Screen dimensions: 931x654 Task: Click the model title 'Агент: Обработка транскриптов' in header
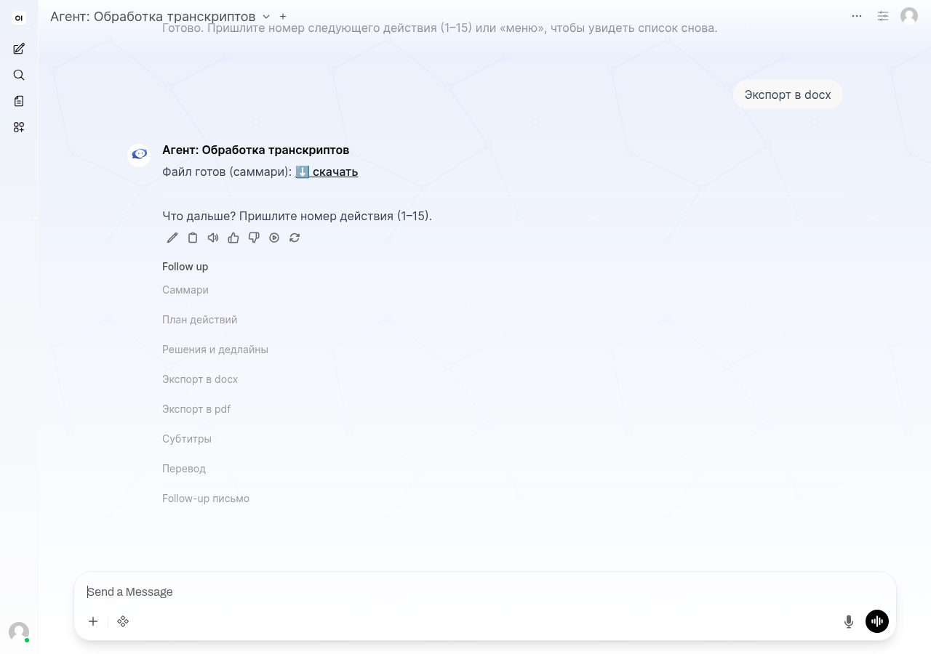click(x=153, y=16)
